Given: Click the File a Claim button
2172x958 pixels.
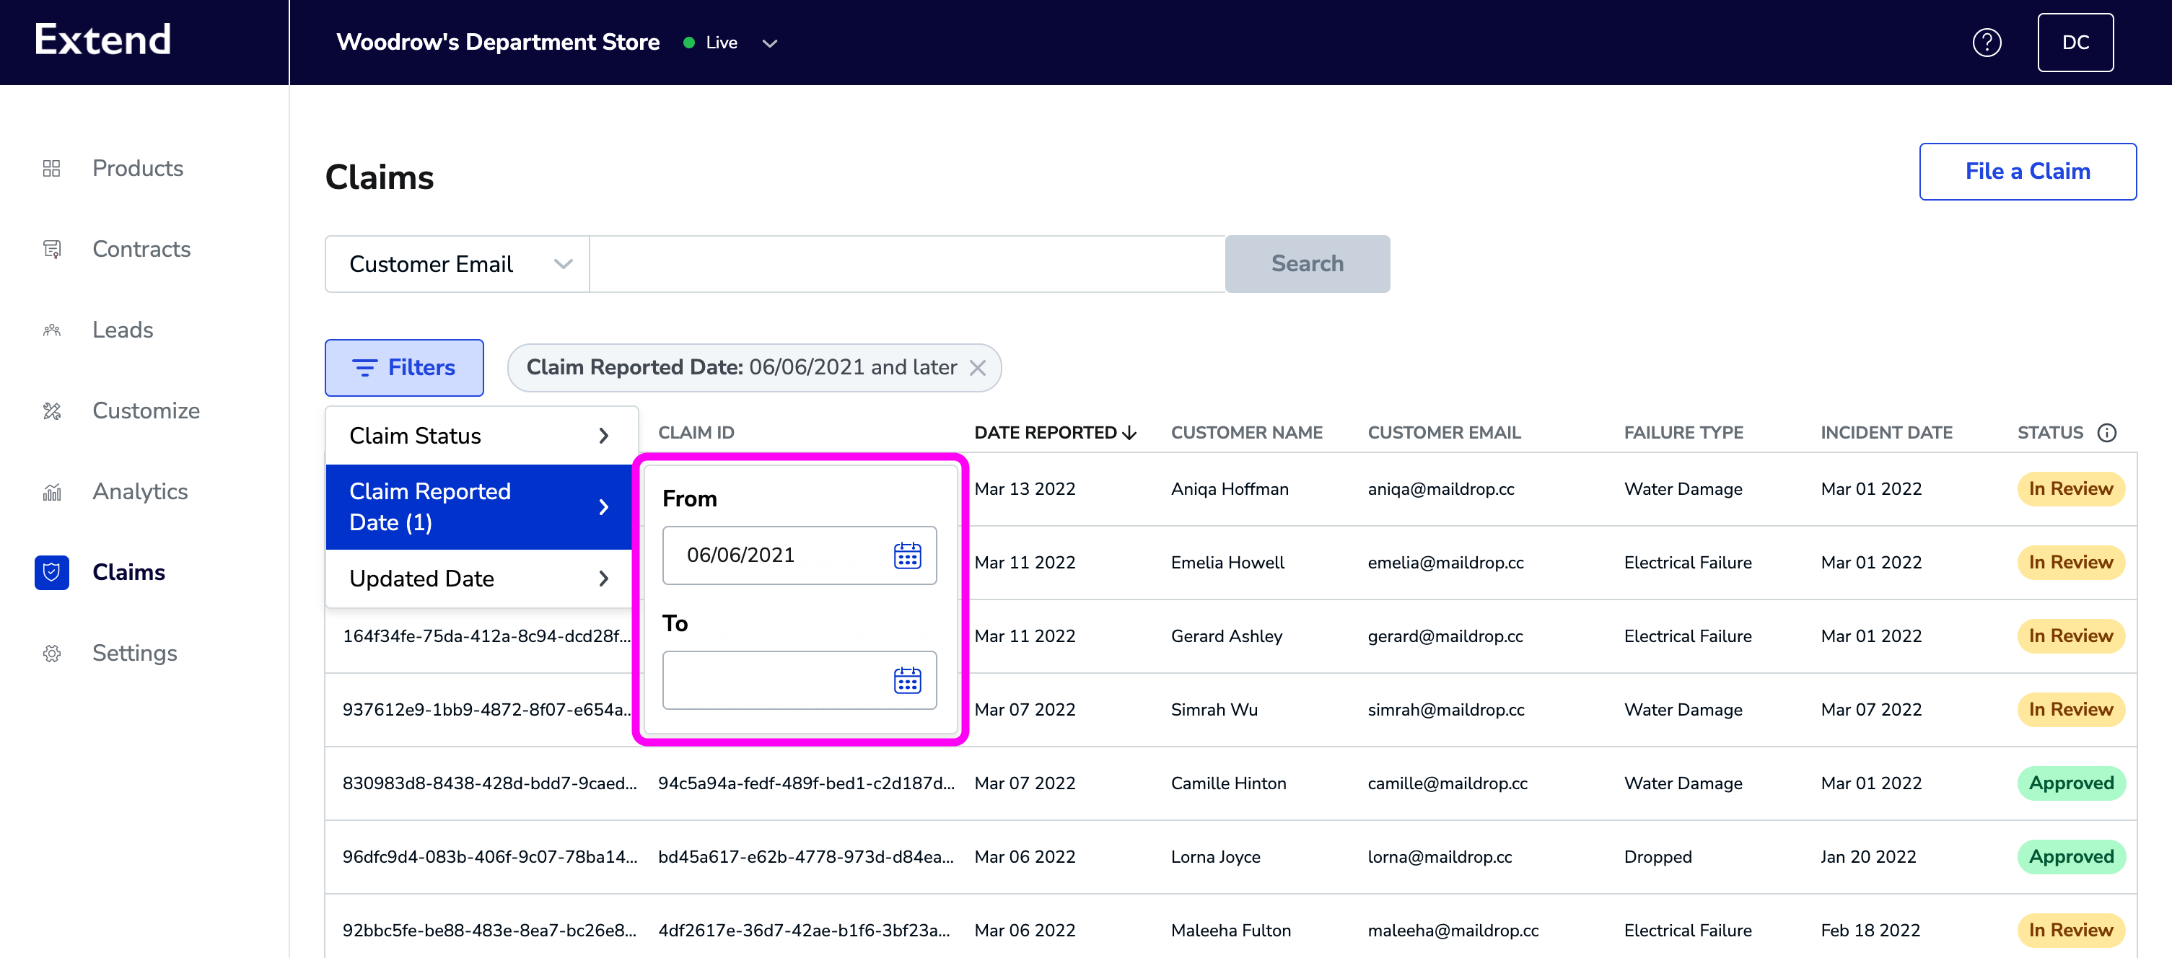Looking at the screenshot, I should (x=2027, y=171).
